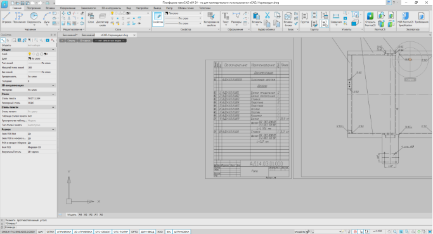Select the Текст tool in the ribbon
433x234 pixels.
point(226,18)
